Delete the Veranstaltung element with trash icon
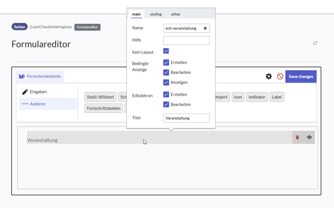 coord(297,137)
